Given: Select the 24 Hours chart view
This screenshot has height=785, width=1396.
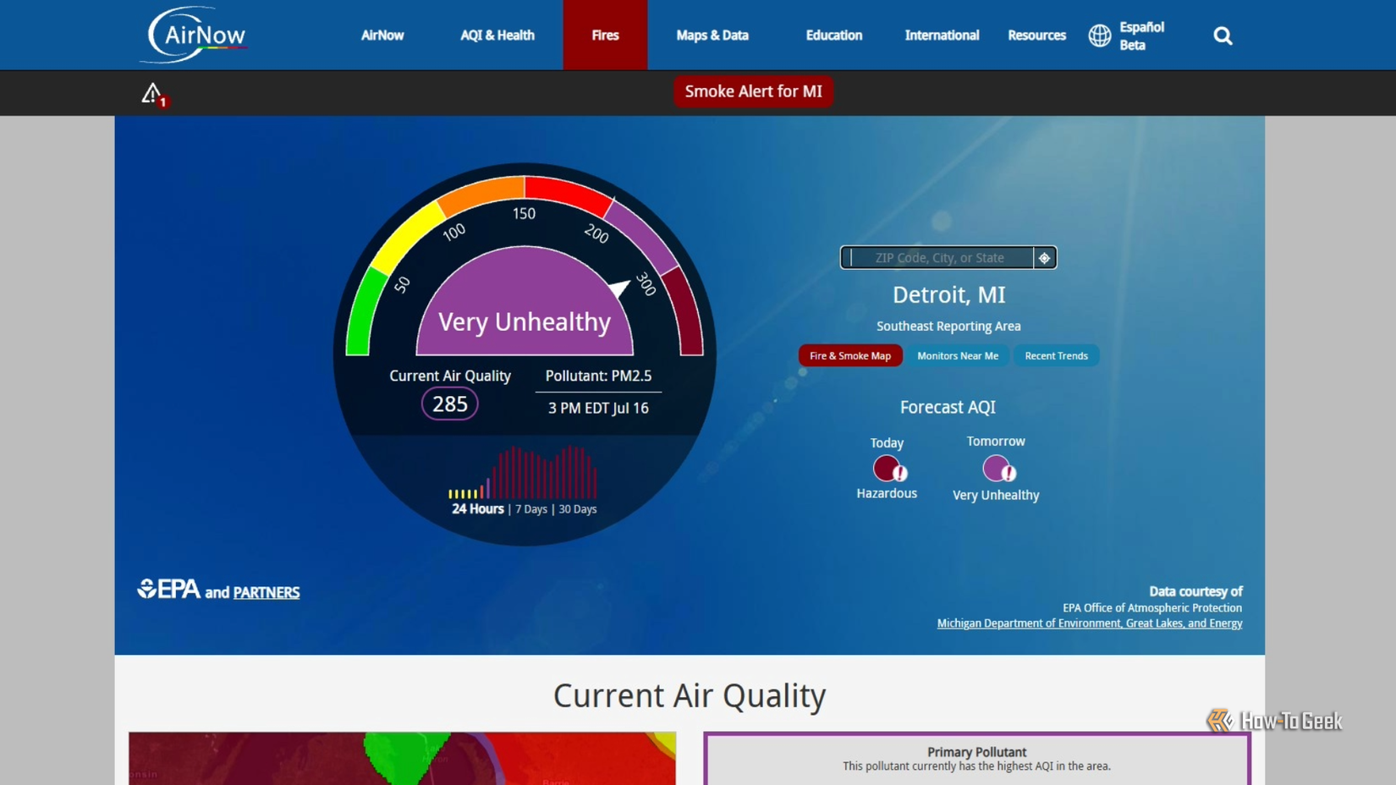Looking at the screenshot, I should tap(477, 509).
